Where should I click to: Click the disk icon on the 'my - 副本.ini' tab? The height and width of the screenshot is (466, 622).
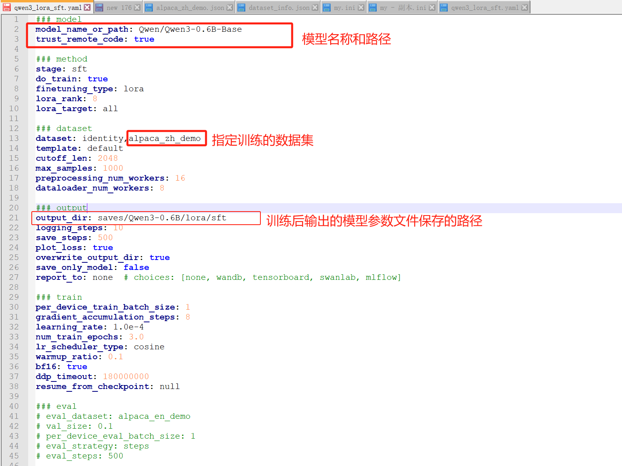click(373, 7)
